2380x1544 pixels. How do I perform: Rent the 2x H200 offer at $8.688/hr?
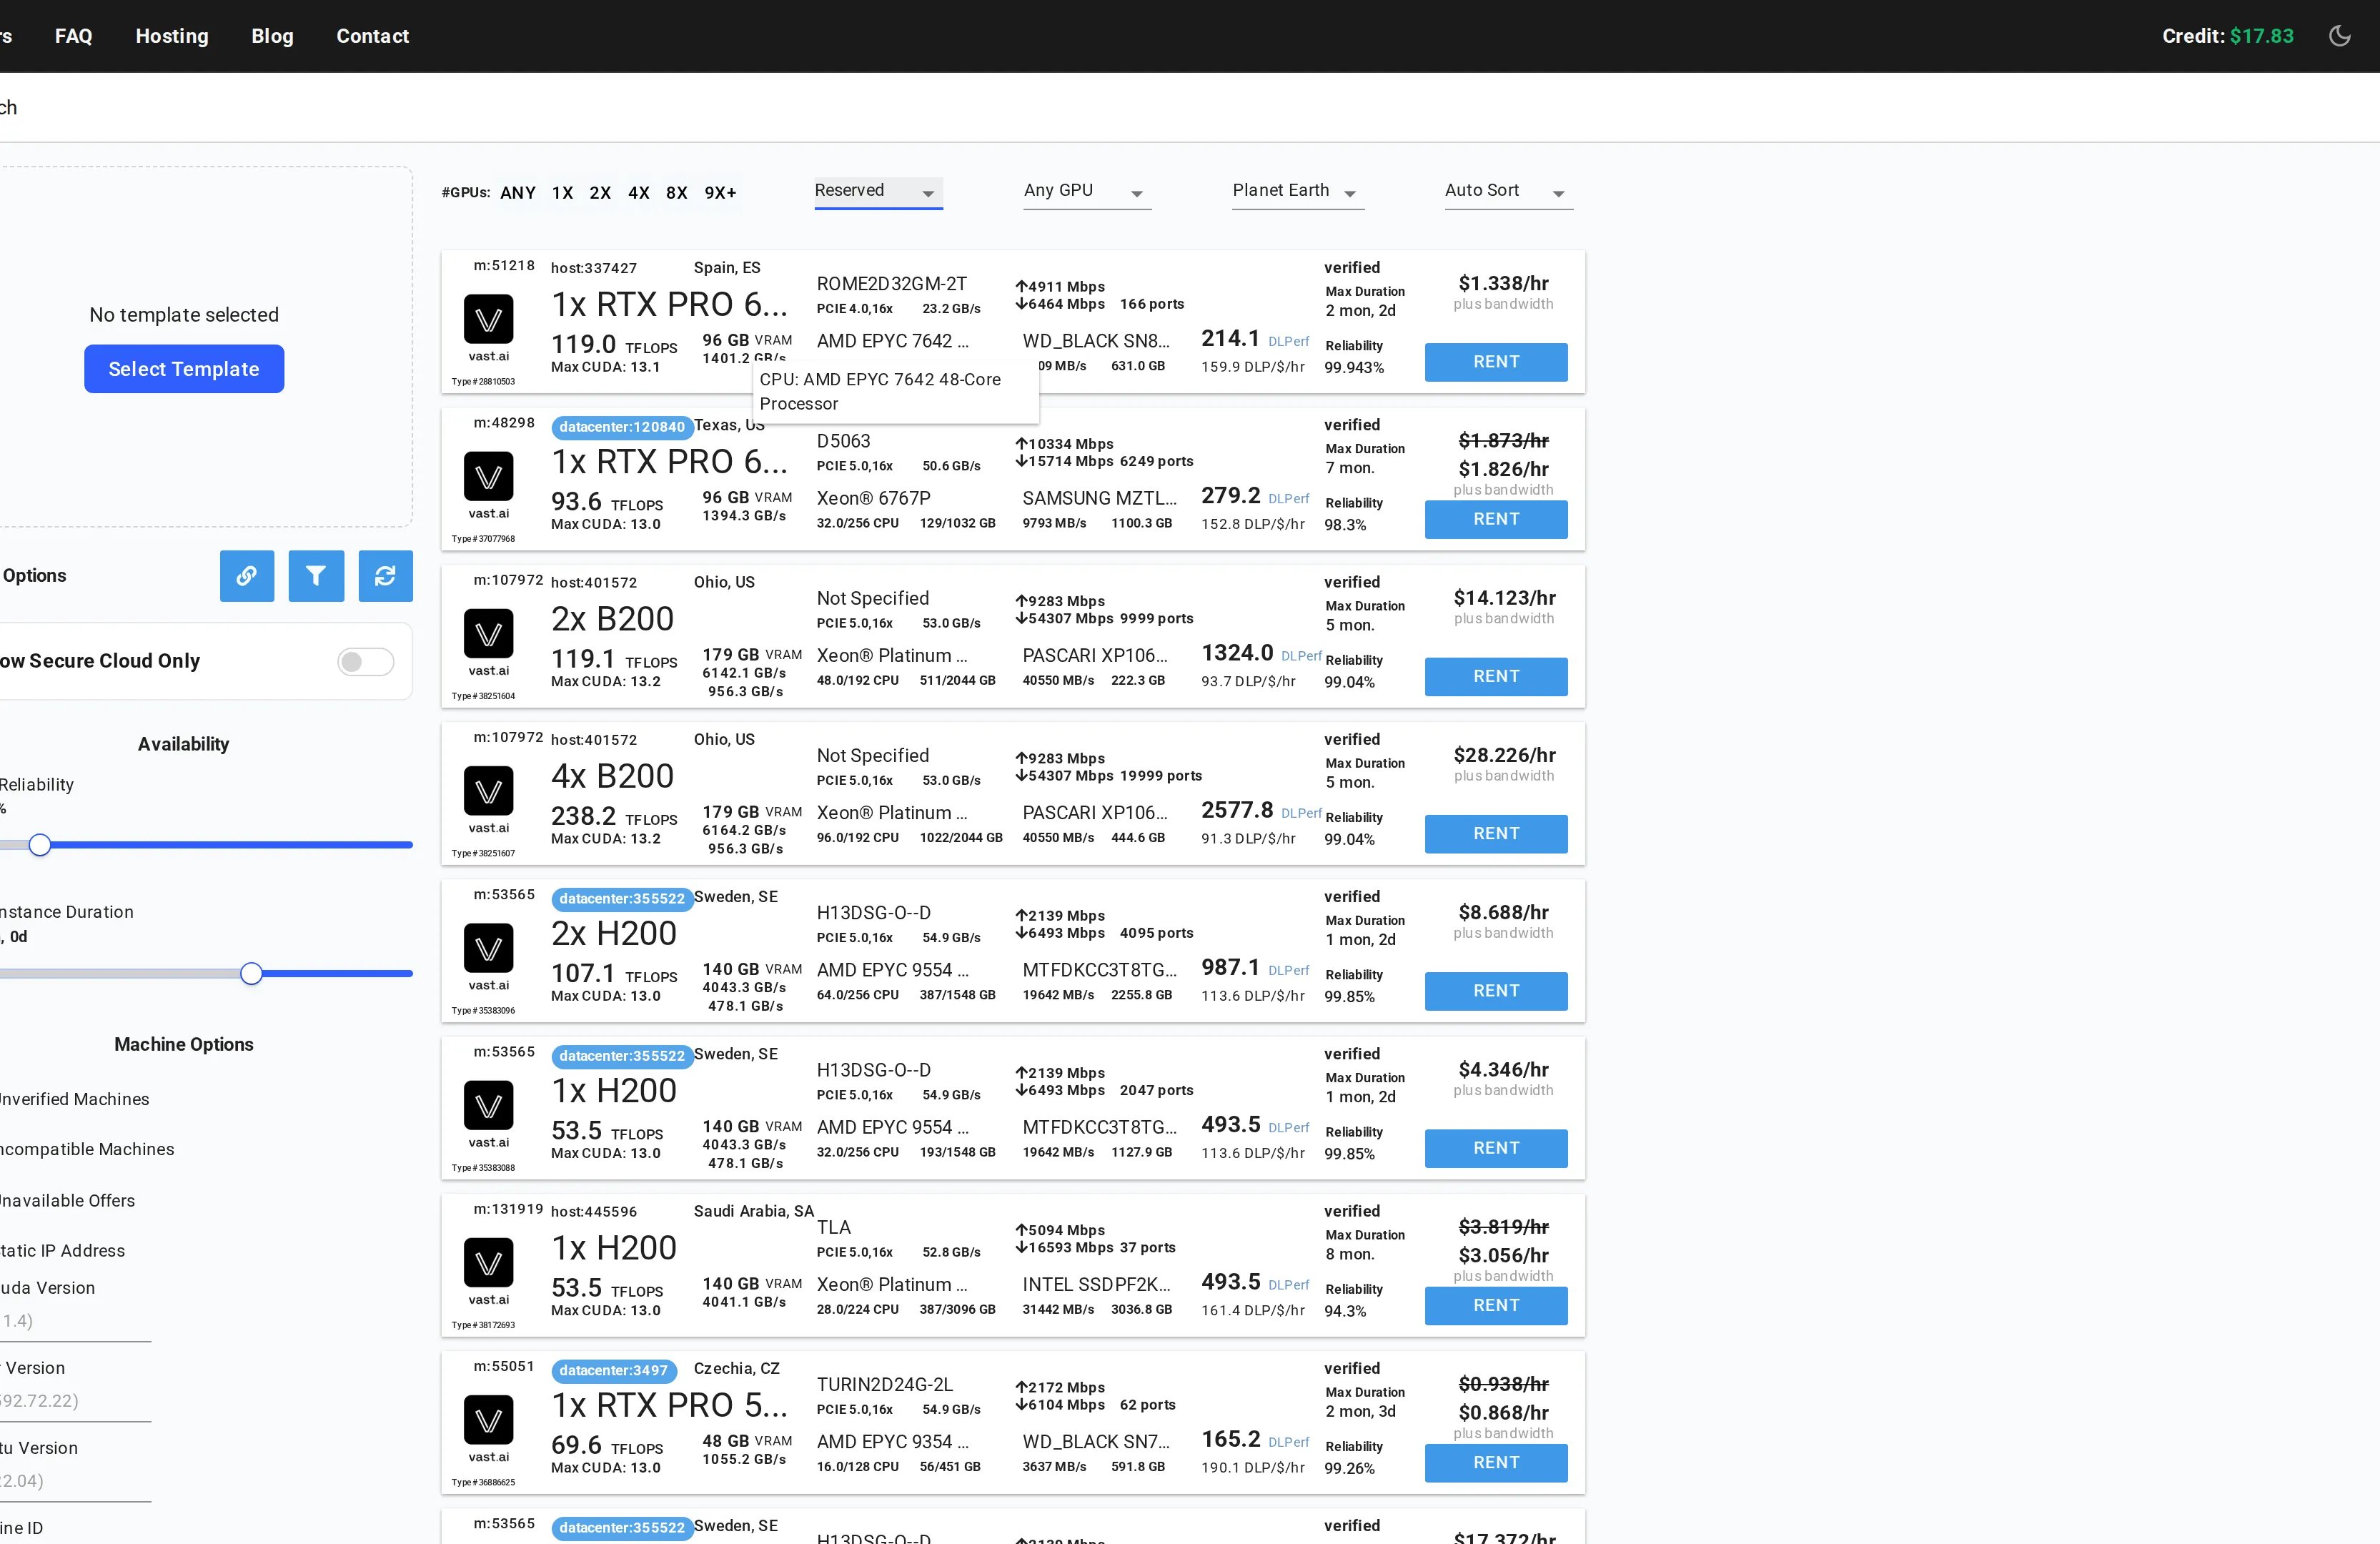(1496, 991)
